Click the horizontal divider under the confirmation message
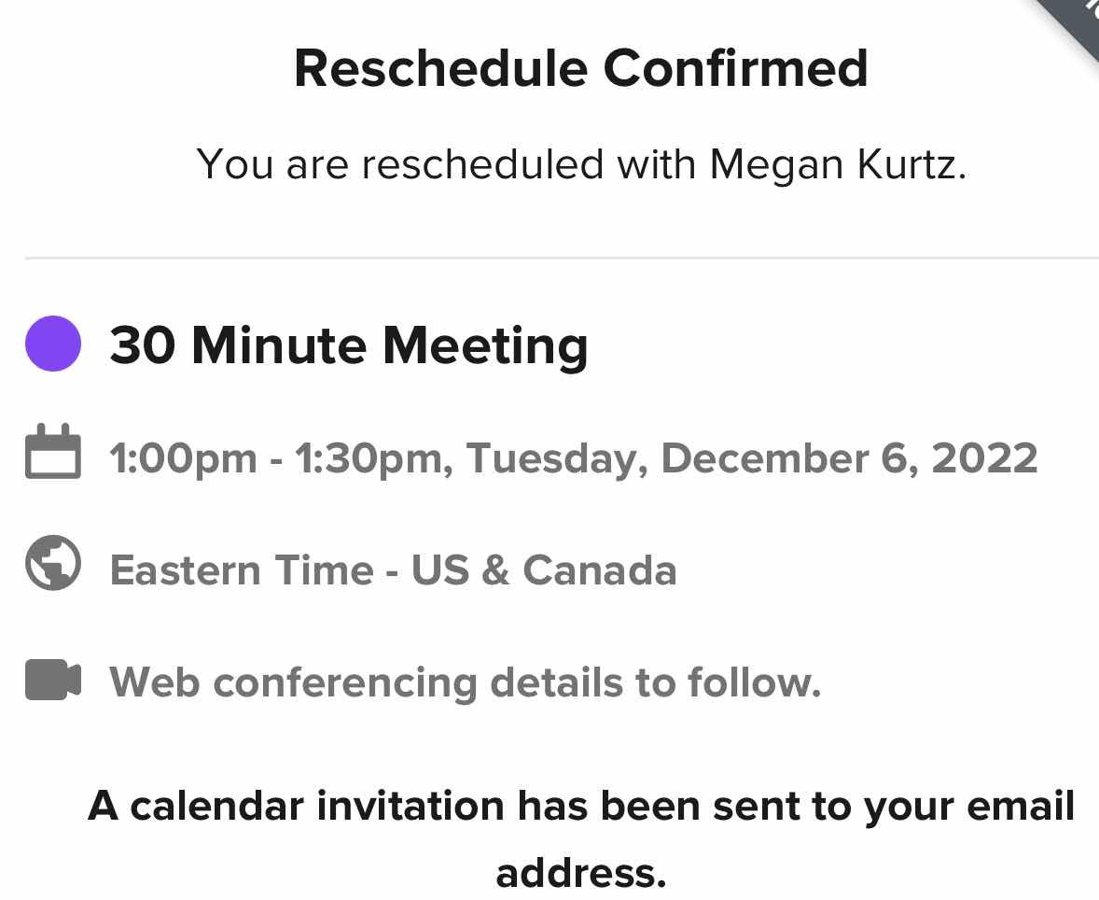Screen dimensions: 1099x900 pos(563,259)
